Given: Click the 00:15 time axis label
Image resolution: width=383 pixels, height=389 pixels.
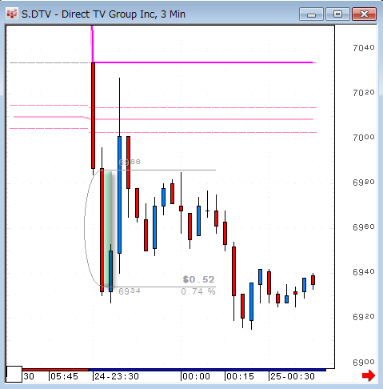Looking at the screenshot, I should tap(240, 376).
